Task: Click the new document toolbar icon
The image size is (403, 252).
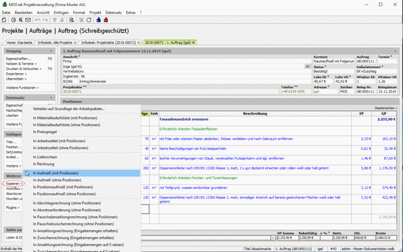Action: pyautogui.click(x=4, y=20)
